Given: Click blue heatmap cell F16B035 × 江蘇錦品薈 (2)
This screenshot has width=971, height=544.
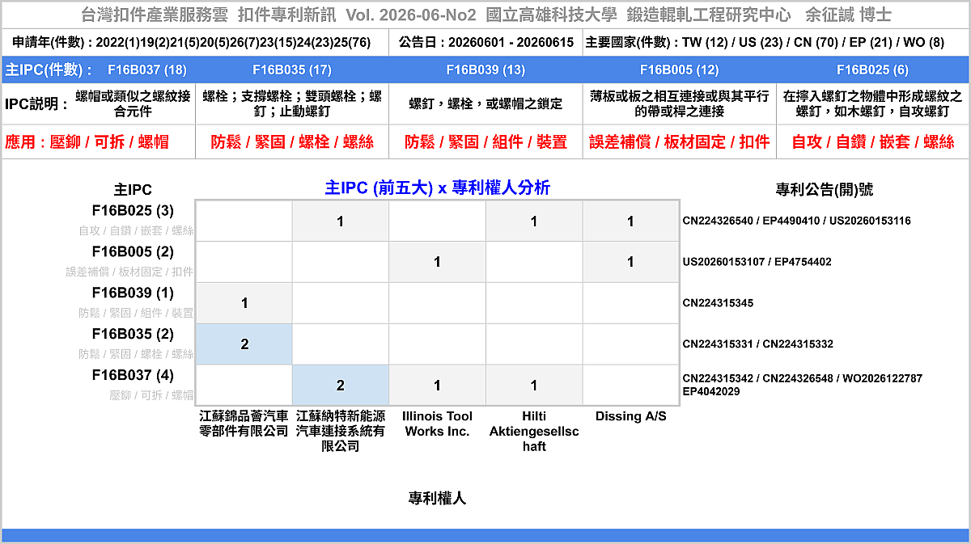Looking at the screenshot, I should click(244, 344).
